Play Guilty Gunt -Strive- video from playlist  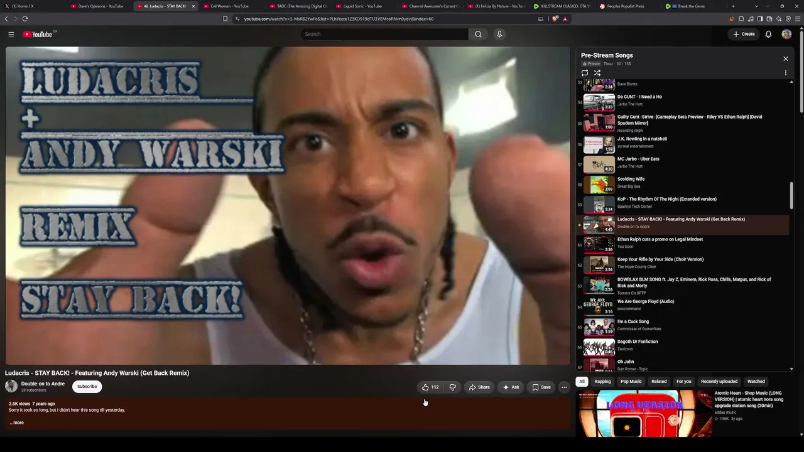pyautogui.click(x=683, y=122)
